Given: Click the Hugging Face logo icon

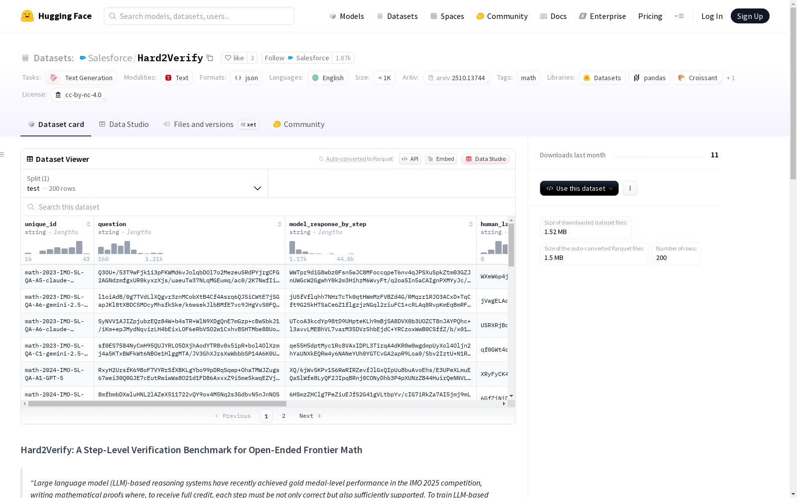Looking at the screenshot, I should (x=27, y=16).
